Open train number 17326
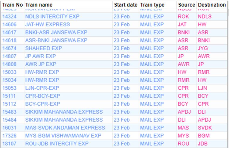229x148 pixels. coord(9,136)
